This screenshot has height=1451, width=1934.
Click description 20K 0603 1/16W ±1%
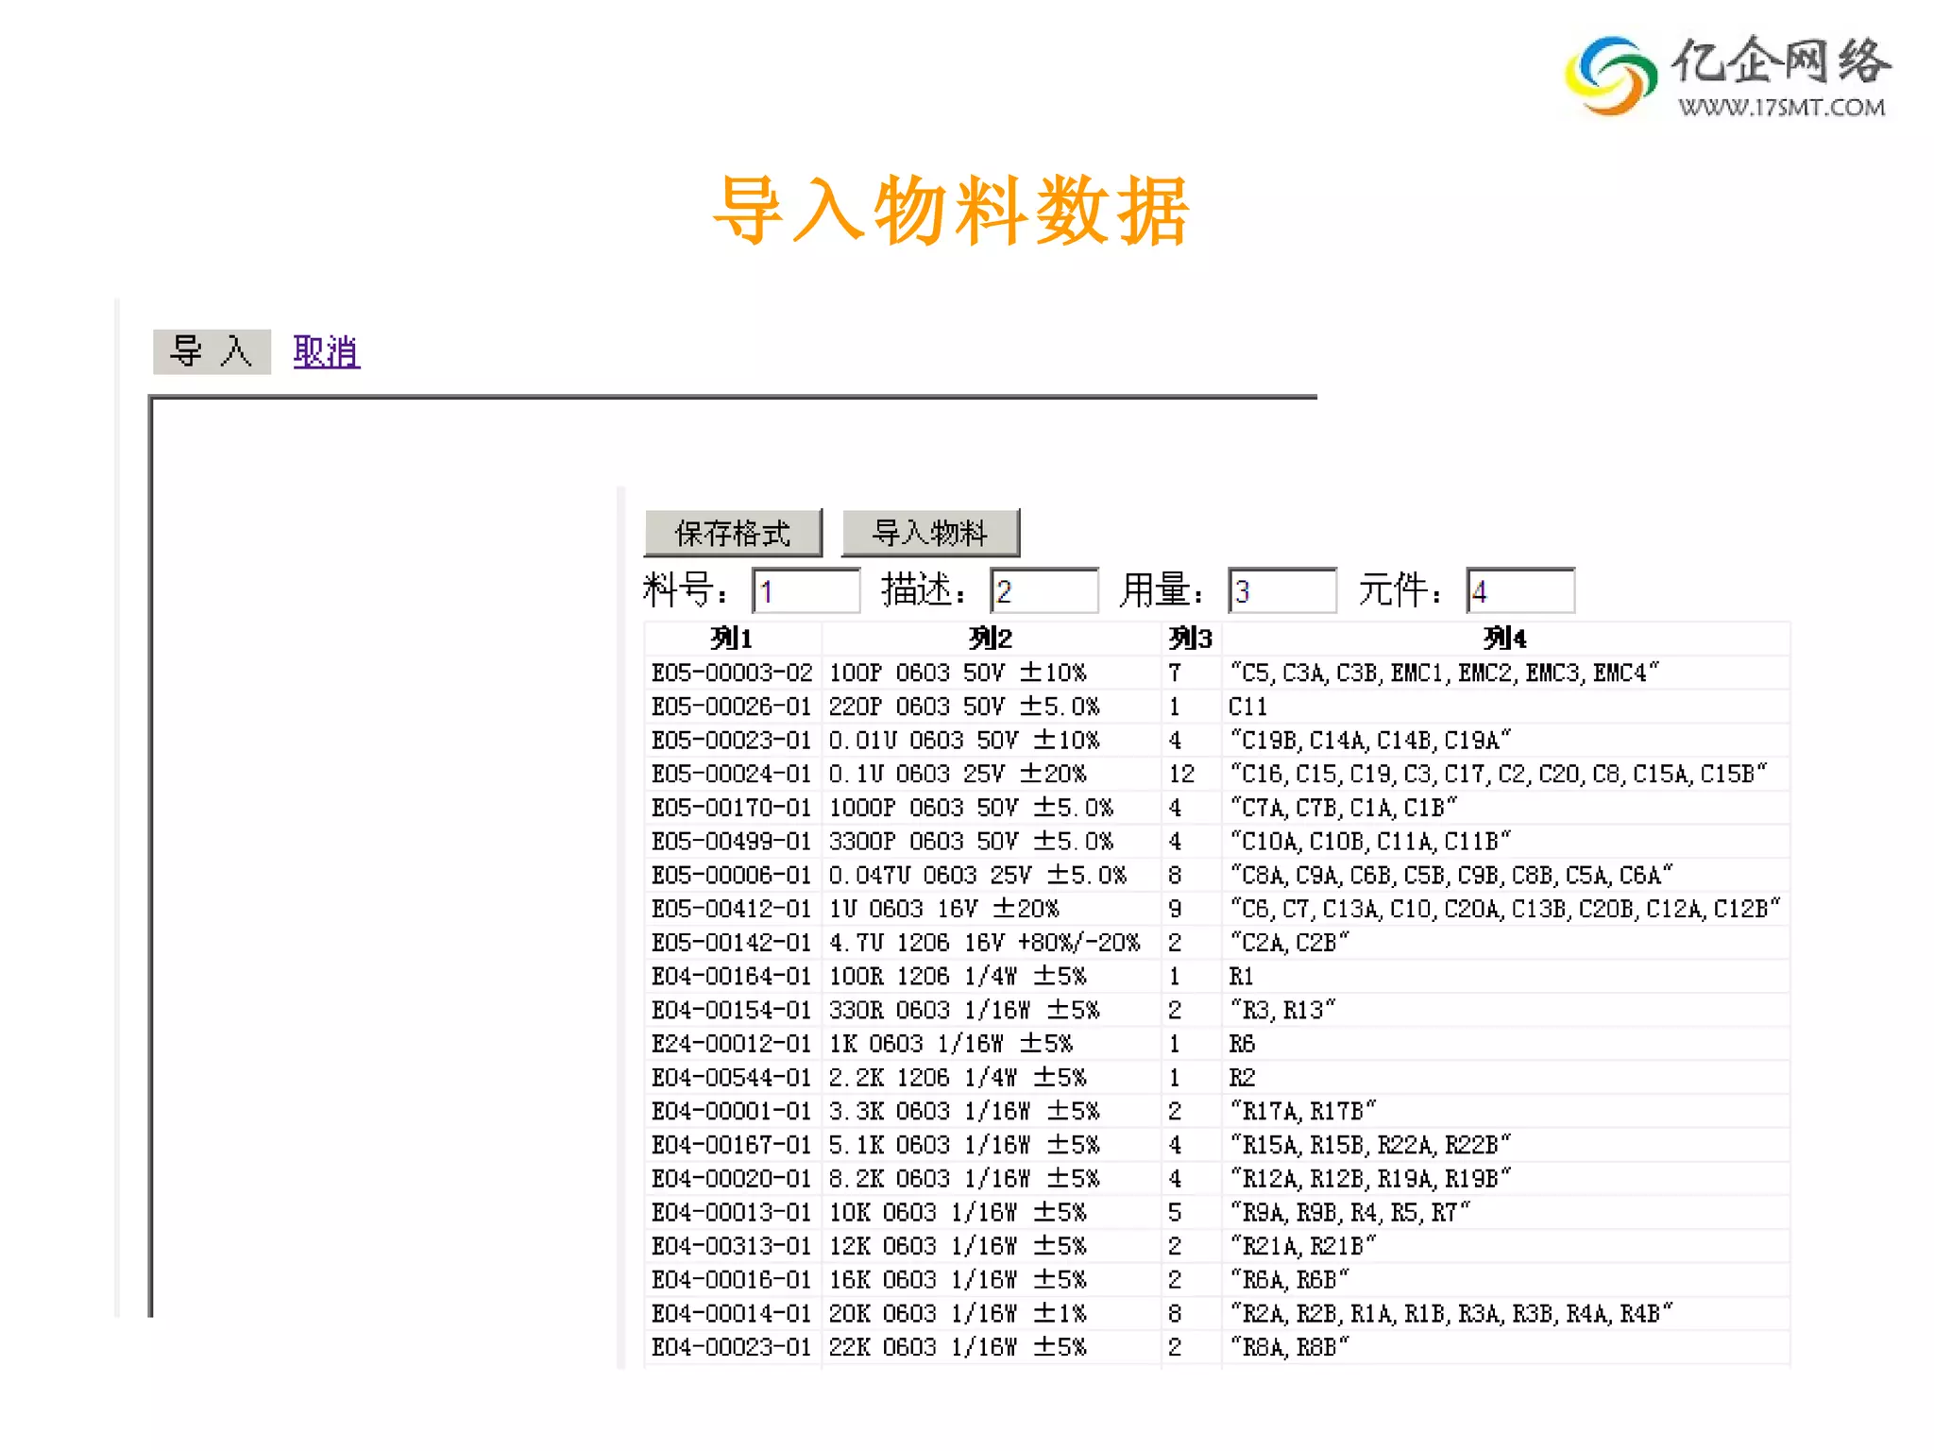tap(992, 1313)
